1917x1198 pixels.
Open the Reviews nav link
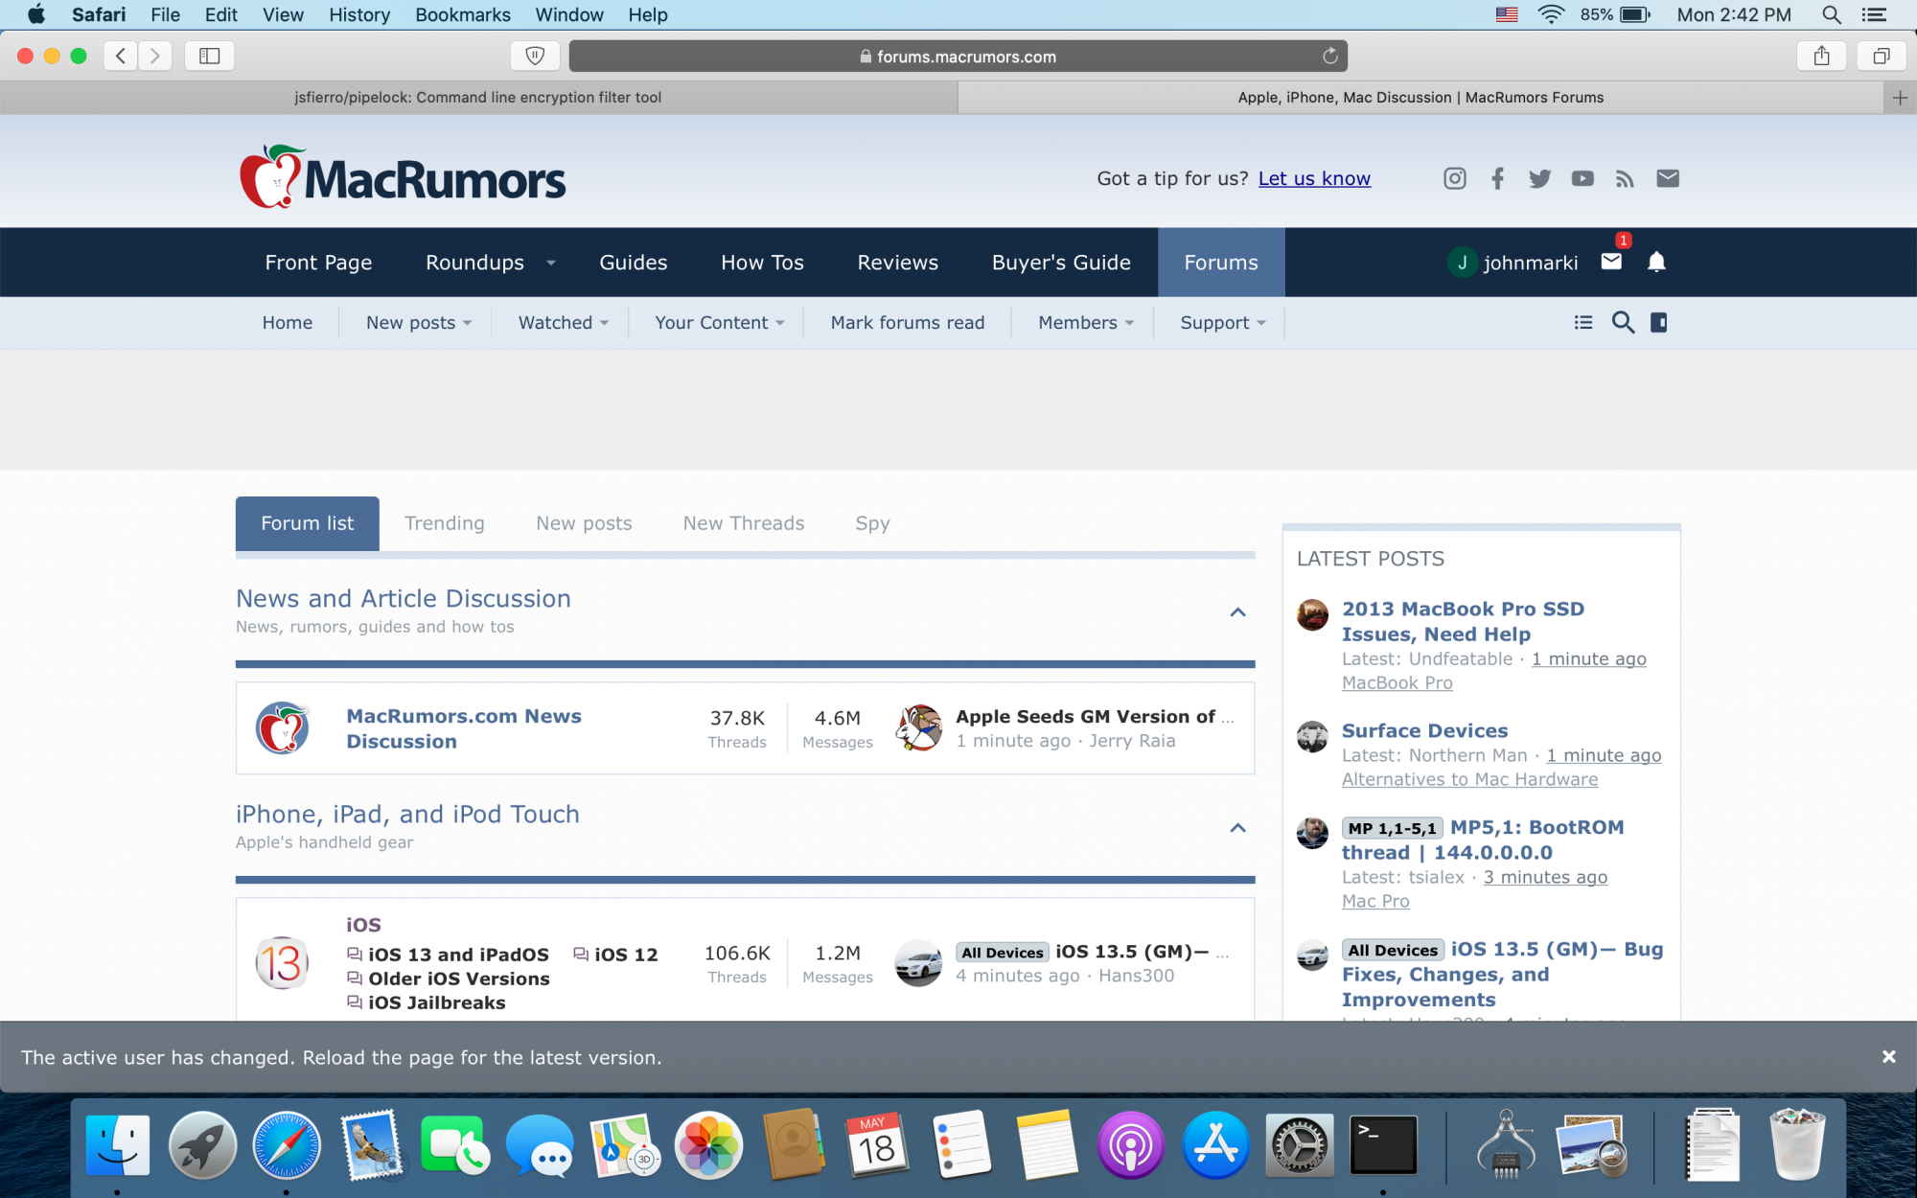coord(897,263)
